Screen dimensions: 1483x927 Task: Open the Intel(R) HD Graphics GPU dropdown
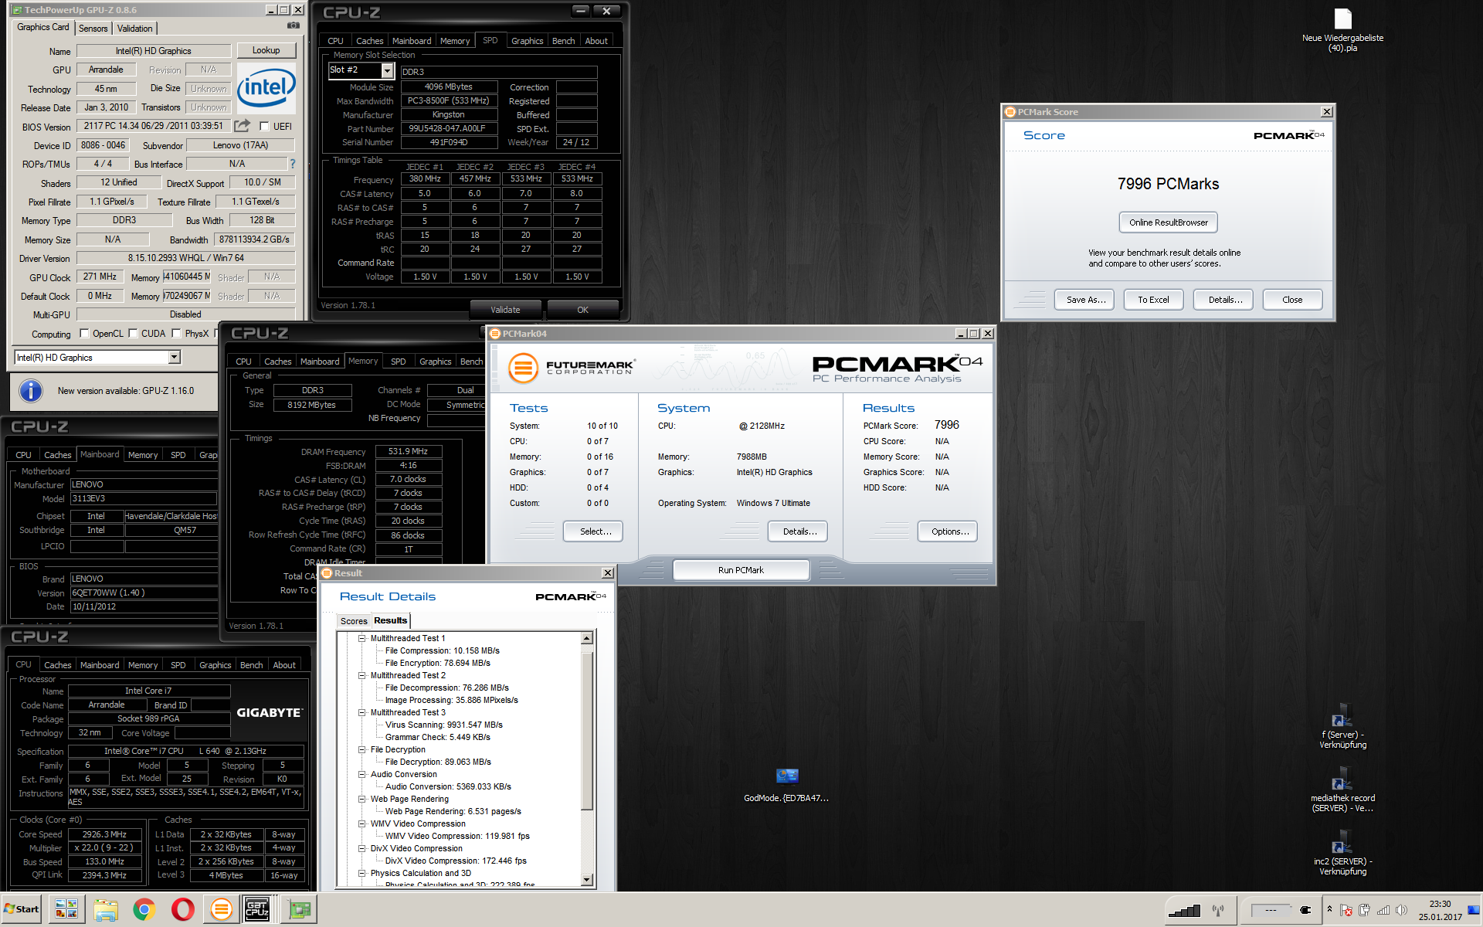(174, 357)
